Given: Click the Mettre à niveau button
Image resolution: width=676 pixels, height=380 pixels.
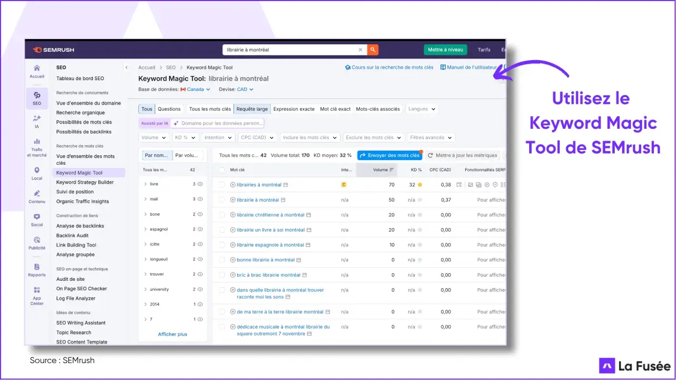Looking at the screenshot, I should 445,50.
